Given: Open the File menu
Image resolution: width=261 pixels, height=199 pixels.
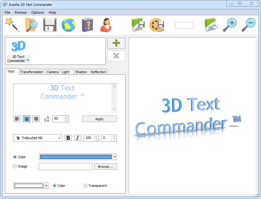Looking at the screenshot, I should click(7, 12).
